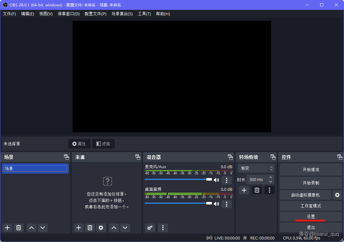The height and width of the screenshot is (242, 344).
Task: Open transition type dropdown 渐变
Action: coord(256,168)
